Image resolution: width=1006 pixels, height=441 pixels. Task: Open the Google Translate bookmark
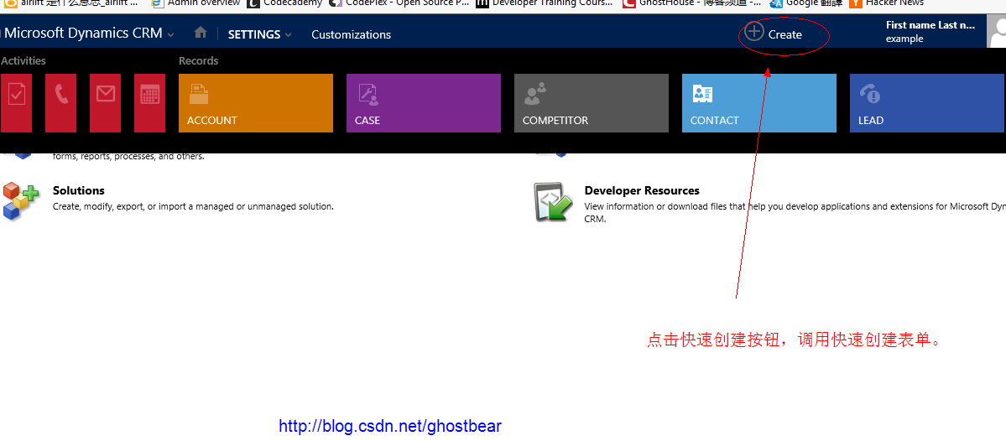coord(805,3)
